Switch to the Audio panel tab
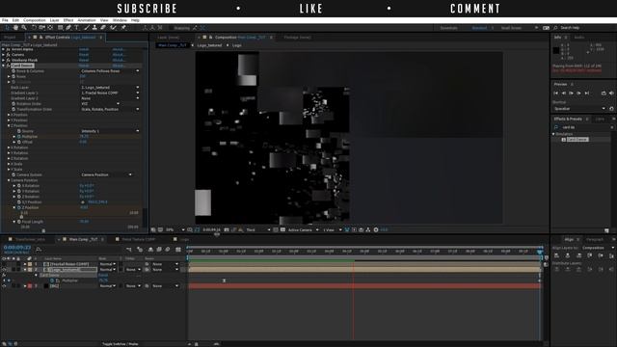The width and height of the screenshot is (617, 347). tap(579, 38)
